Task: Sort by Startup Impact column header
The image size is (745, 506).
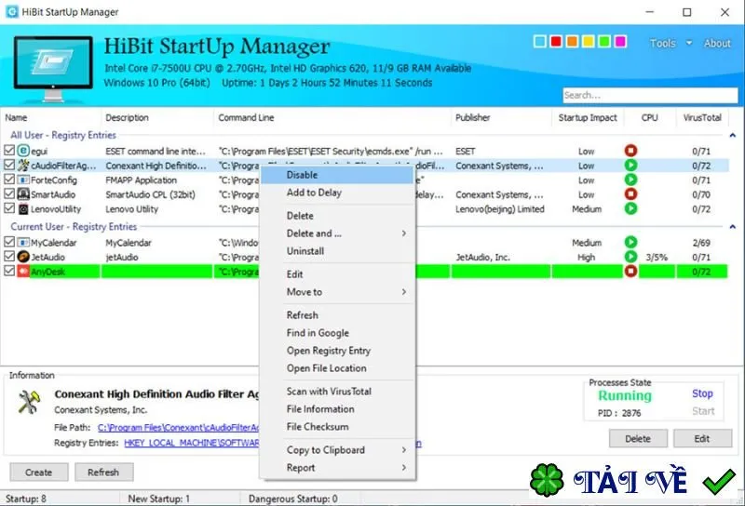Action: click(x=588, y=118)
